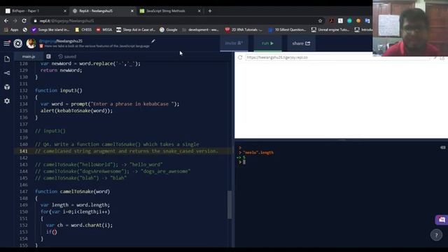448x252 pixels.
Task: Clear the console with top-right icon
Action: 442,148
